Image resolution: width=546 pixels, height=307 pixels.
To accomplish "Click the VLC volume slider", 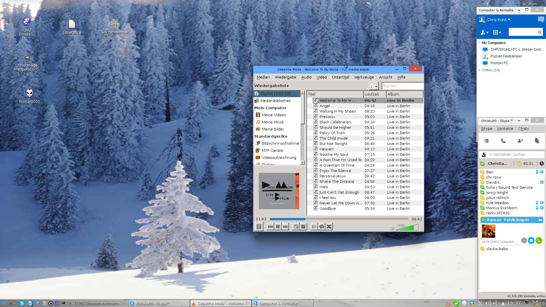I will (x=407, y=228).
